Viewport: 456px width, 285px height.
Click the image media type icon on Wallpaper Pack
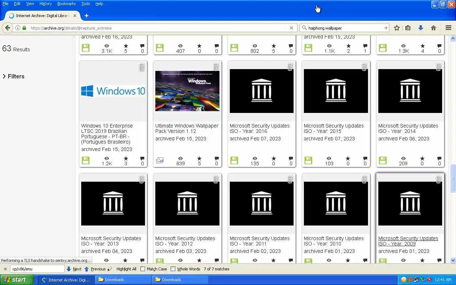tap(160, 160)
